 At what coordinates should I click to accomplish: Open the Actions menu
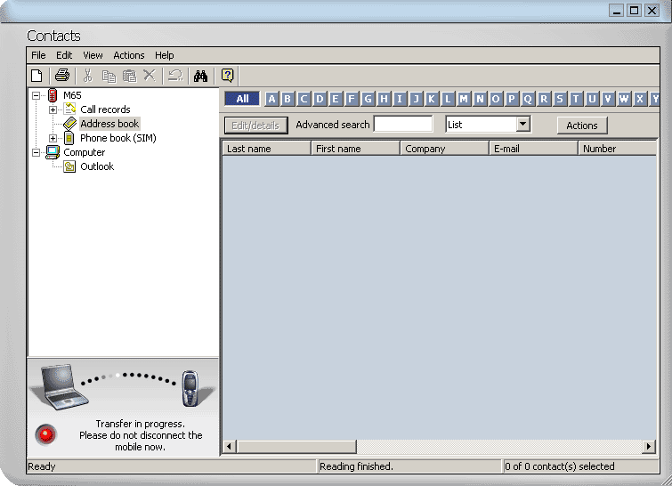(x=129, y=55)
